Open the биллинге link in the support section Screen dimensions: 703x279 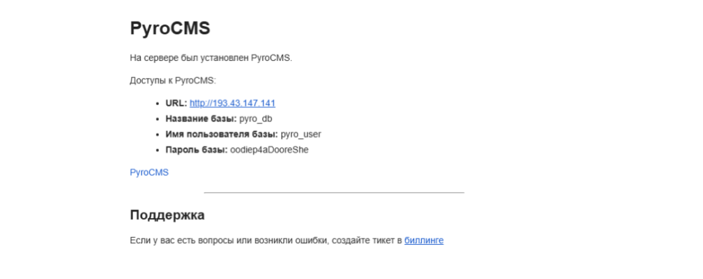(424, 240)
